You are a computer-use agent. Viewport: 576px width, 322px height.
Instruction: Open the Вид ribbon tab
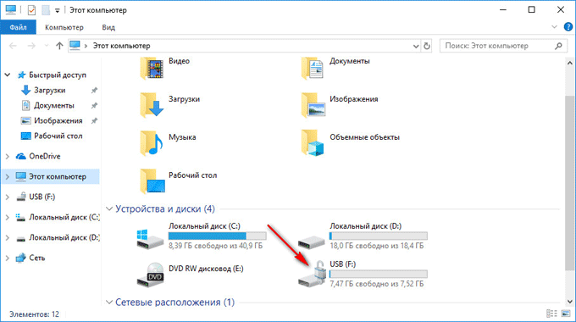tap(108, 27)
